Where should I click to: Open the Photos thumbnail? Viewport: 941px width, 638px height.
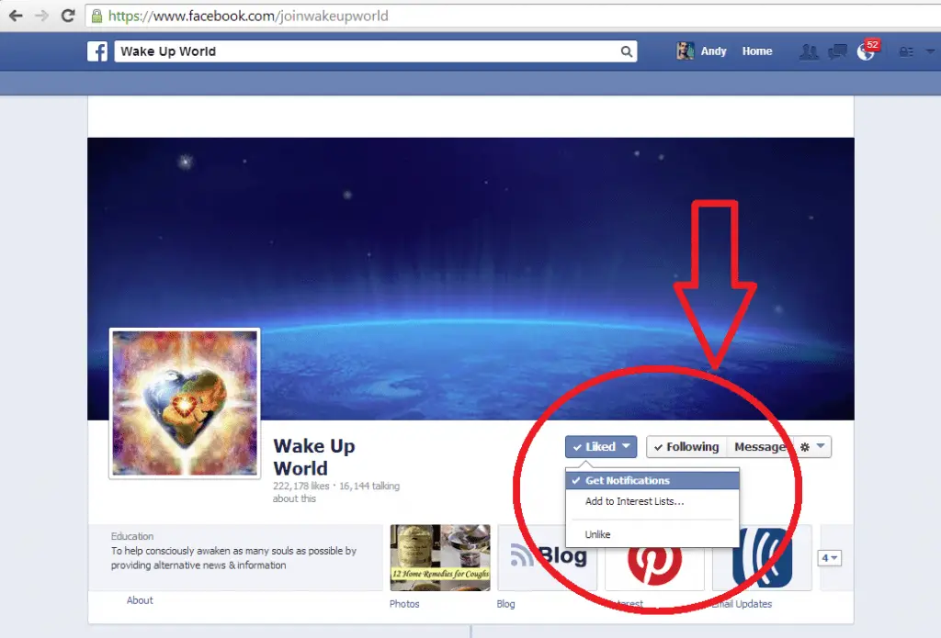point(439,557)
